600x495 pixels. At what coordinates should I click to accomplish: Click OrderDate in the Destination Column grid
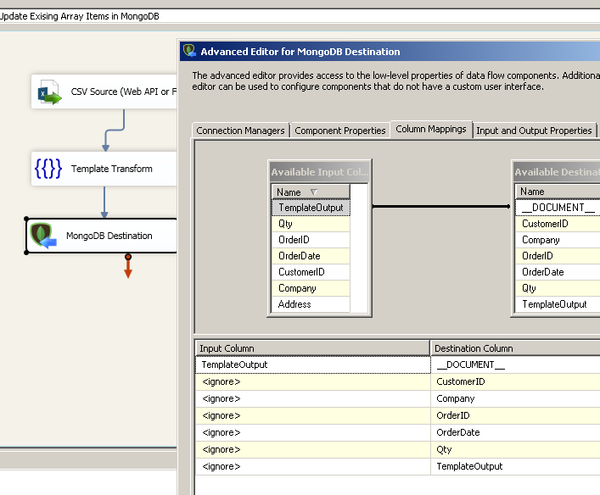pyautogui.click(x=515, y=432)
